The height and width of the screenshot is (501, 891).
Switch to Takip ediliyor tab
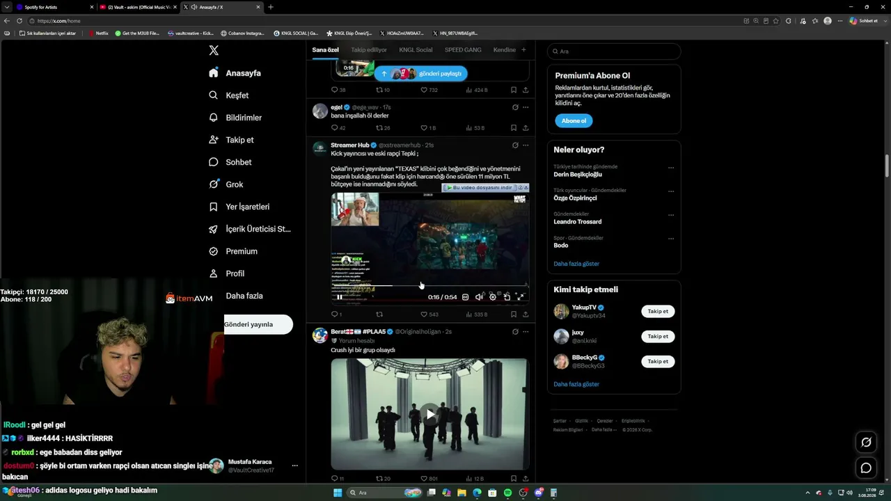(x=369, y=50)
